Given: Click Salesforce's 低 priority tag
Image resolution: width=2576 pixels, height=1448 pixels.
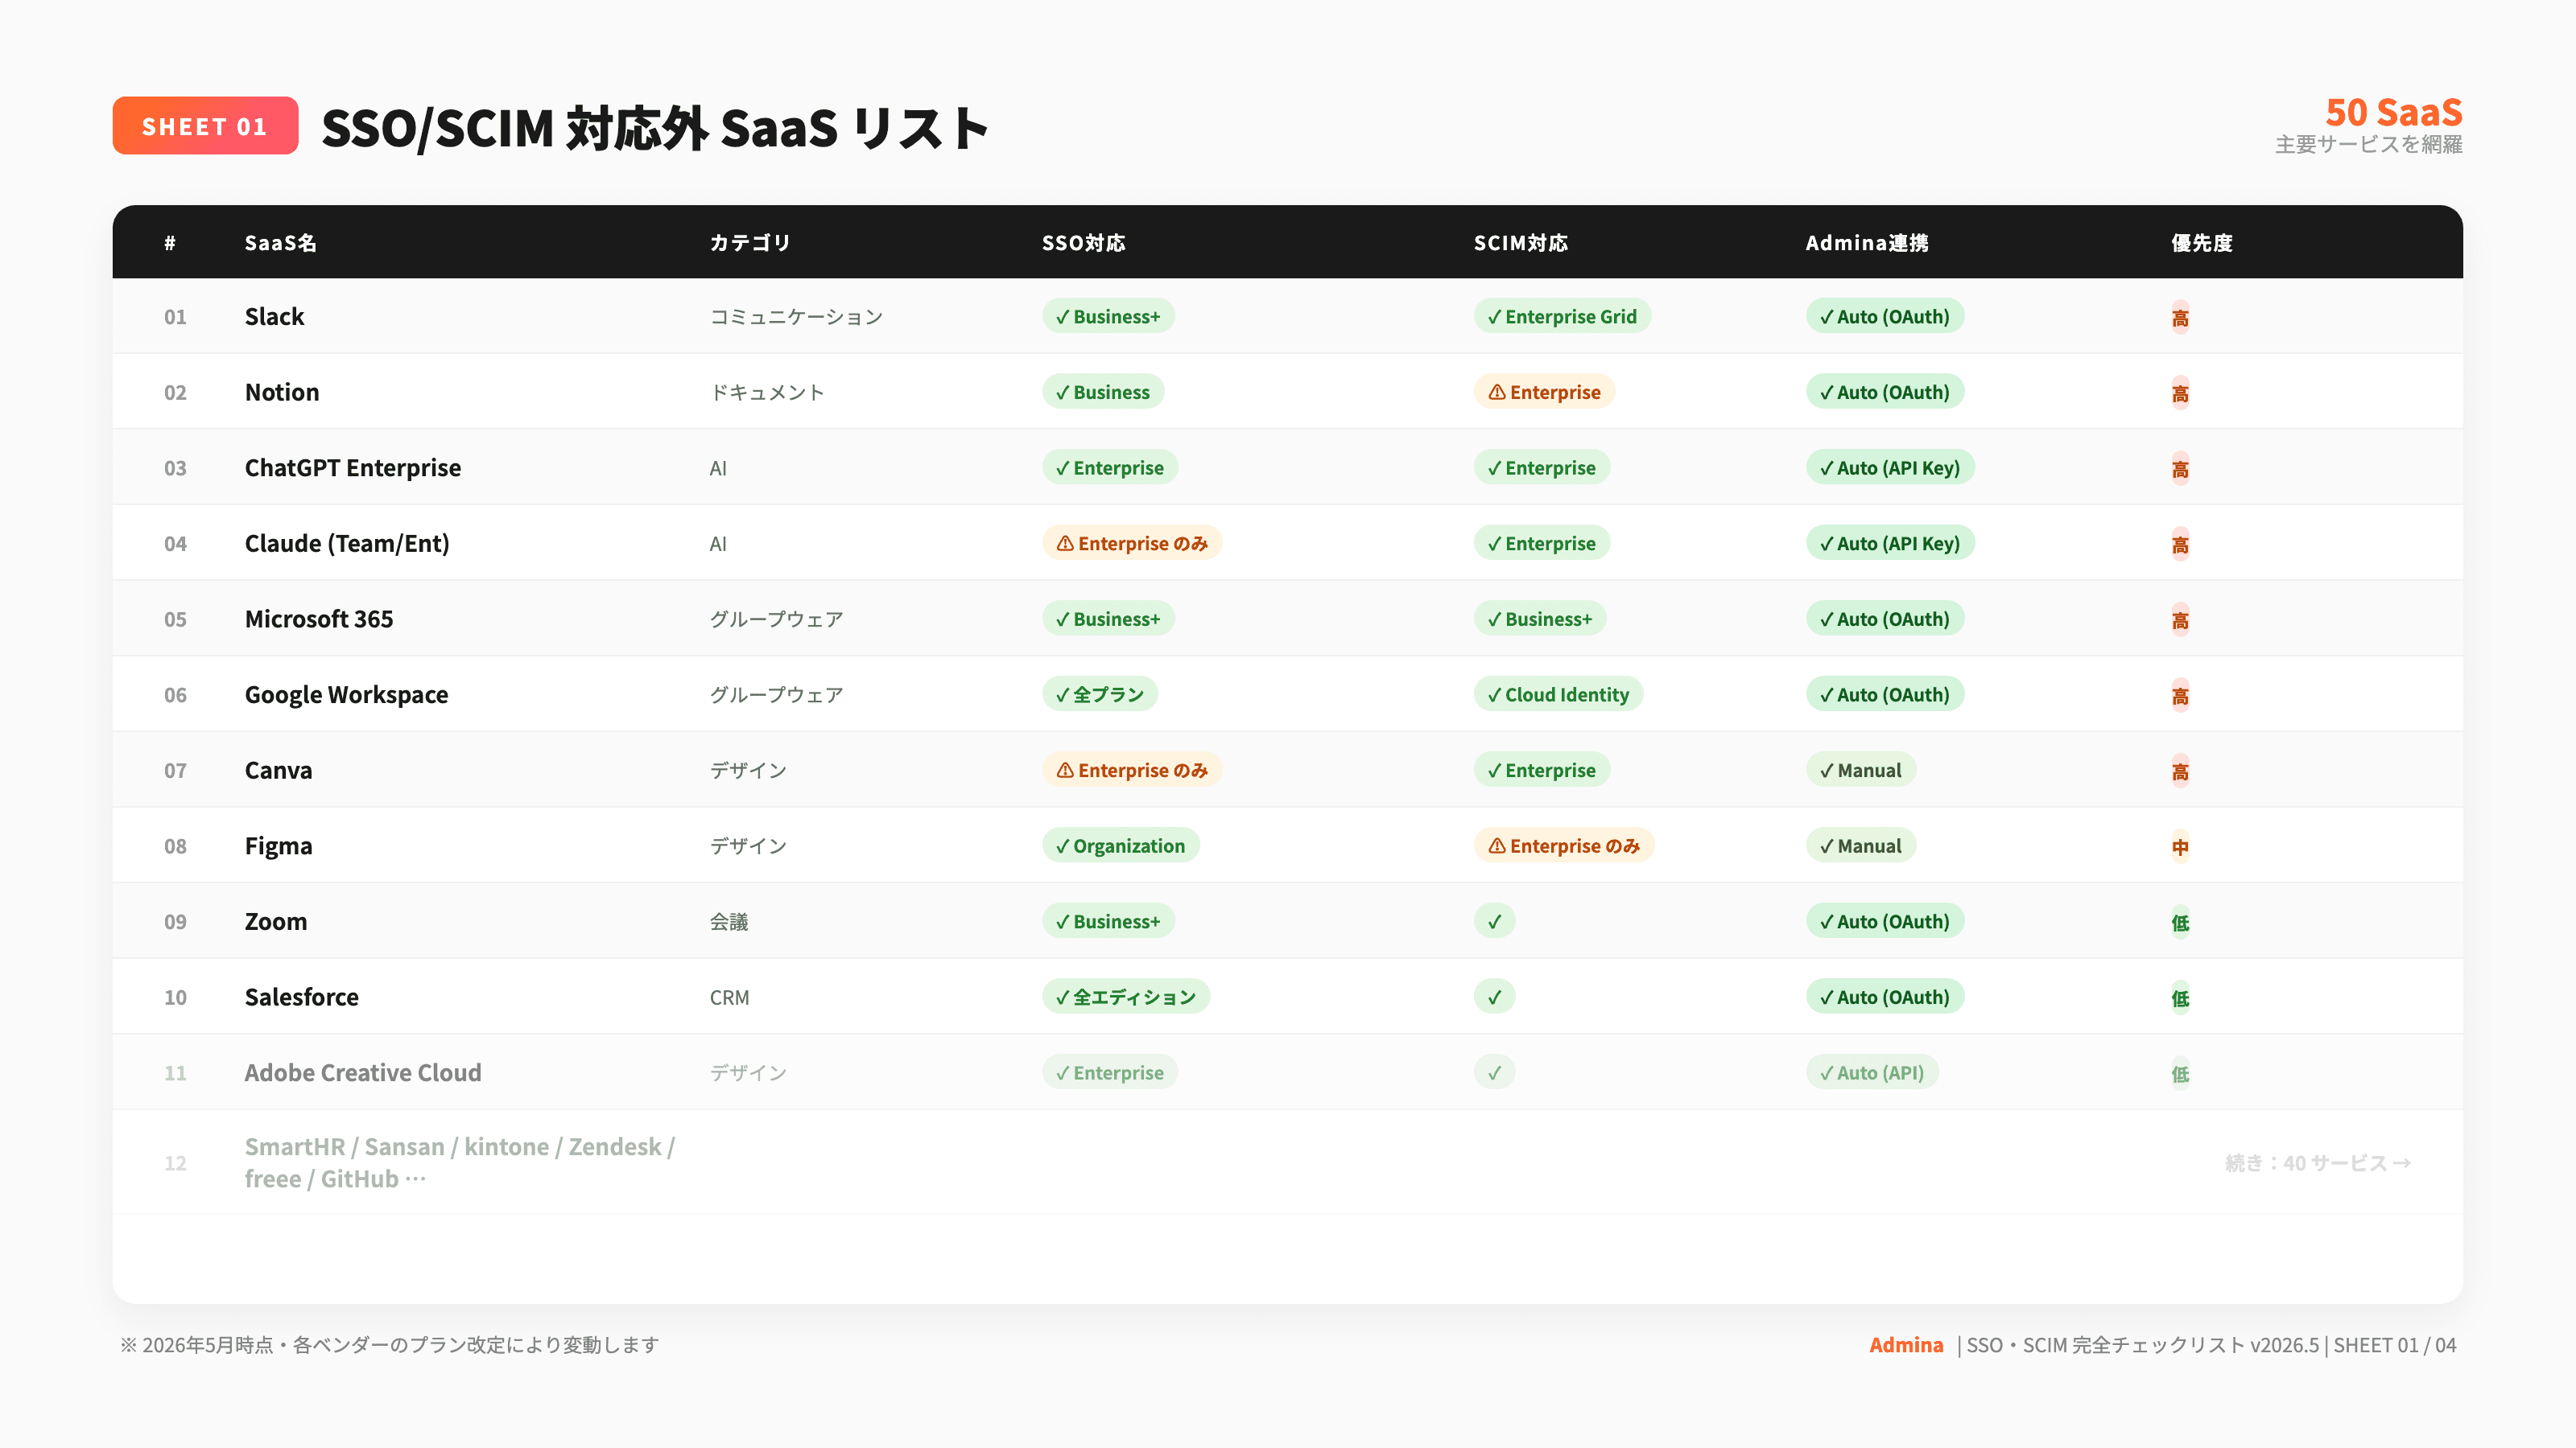Looking at the screenshot, I should tap(2180, 998).
